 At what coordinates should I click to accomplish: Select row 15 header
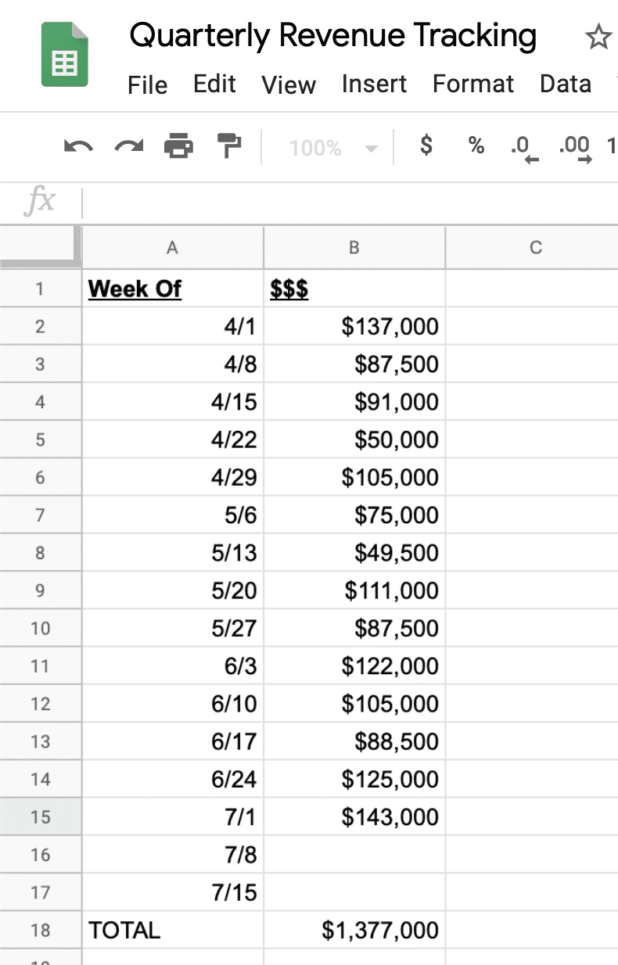pyautogui.click(x=40, y=816)
